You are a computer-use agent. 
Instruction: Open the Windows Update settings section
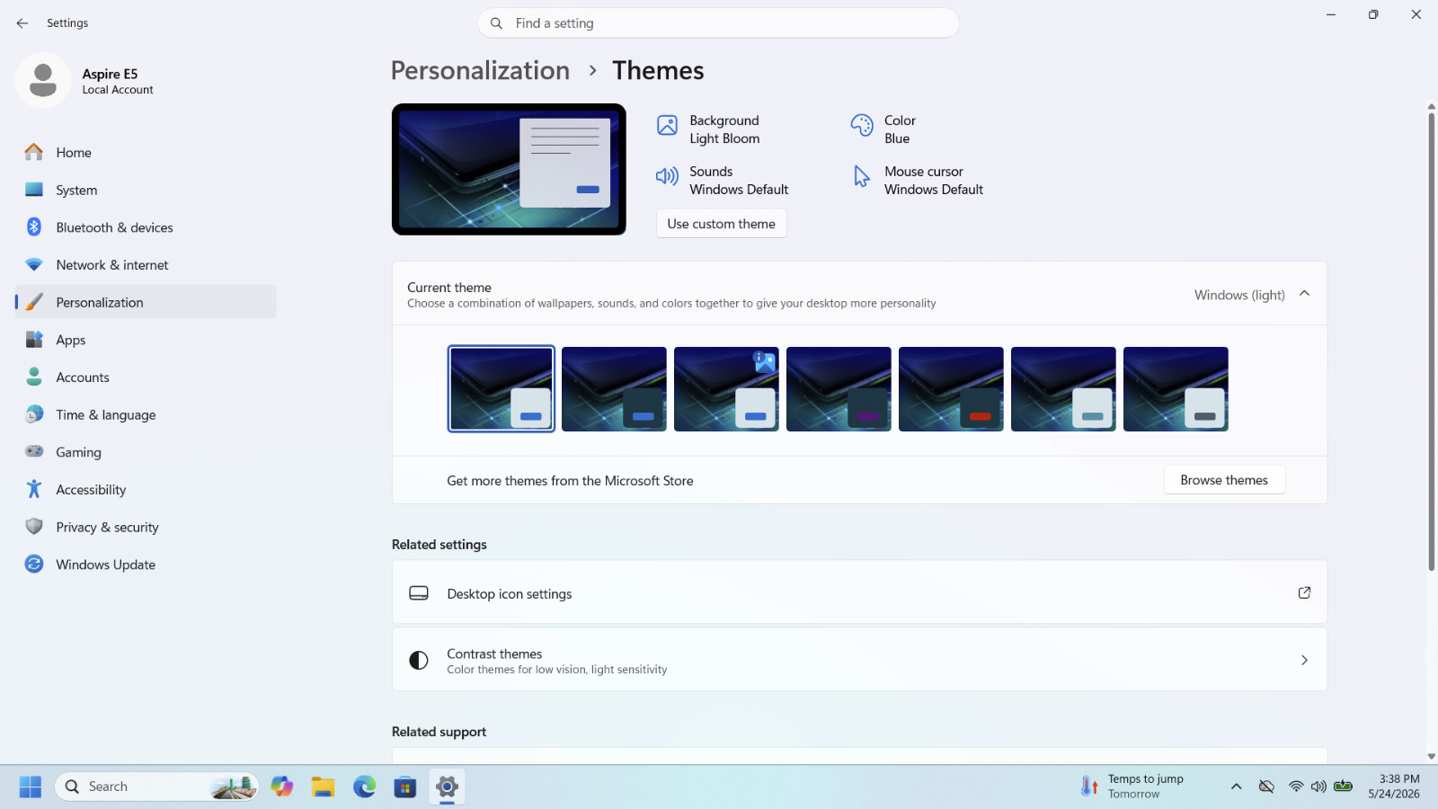point(146,565)
